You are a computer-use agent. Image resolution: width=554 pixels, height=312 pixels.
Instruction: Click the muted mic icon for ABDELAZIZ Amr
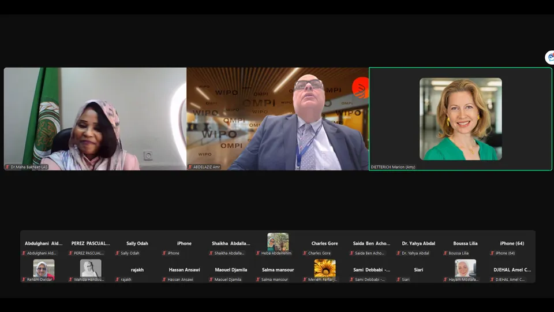[x=190, y=167]
